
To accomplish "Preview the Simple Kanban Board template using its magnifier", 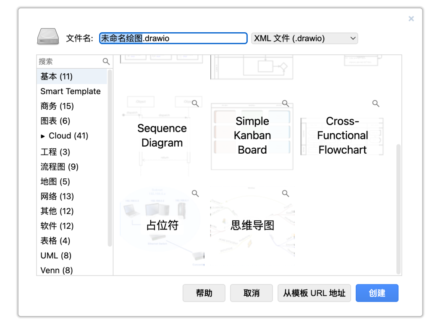I will tap(286, 103).
